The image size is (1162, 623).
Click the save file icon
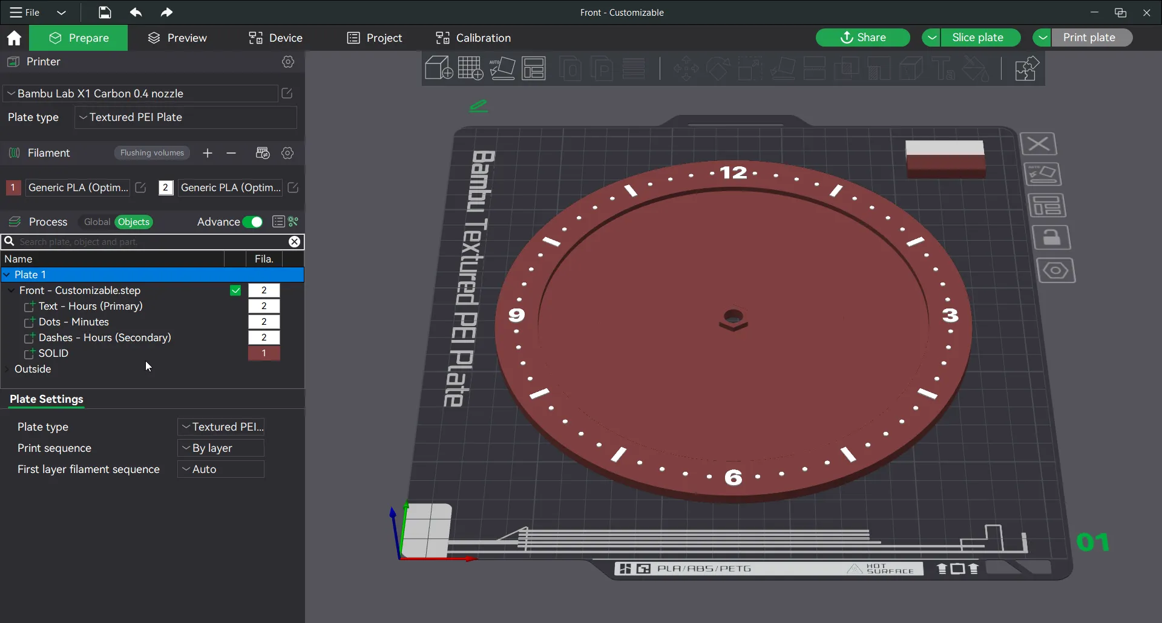tap(105, 12)
